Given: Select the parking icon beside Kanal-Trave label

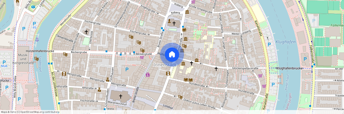Looking at the screenshot, I should coord(273,85).
